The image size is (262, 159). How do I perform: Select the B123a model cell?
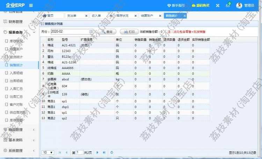click(x=66, y=57)
